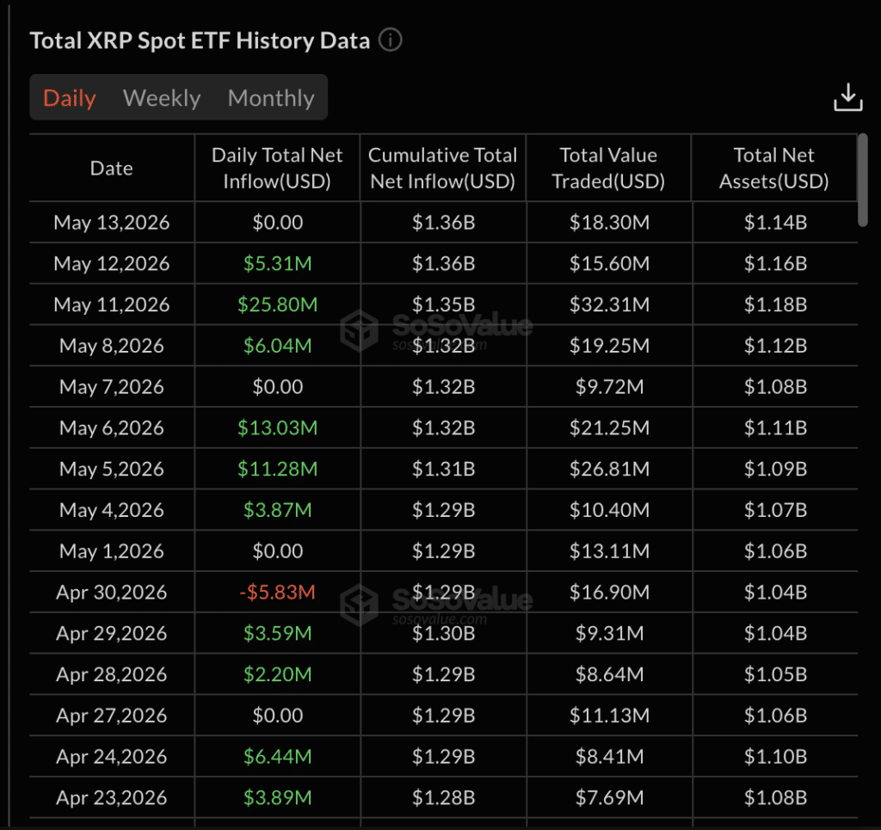This screenshot has width=881, height=830.
Task: Select the May 1,2026 date cell
Action: pos(112,551)
